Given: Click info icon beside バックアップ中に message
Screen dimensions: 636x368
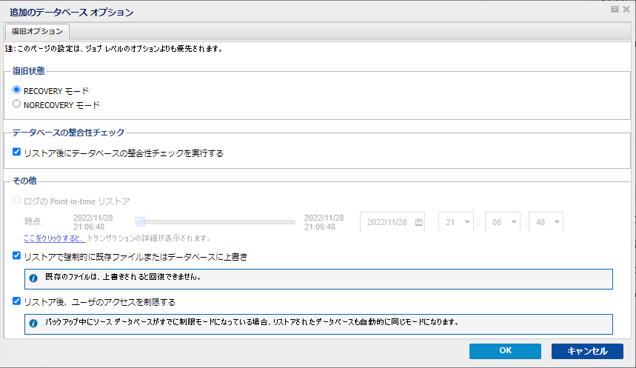Looking at the screenshot, I should point(33,324).
